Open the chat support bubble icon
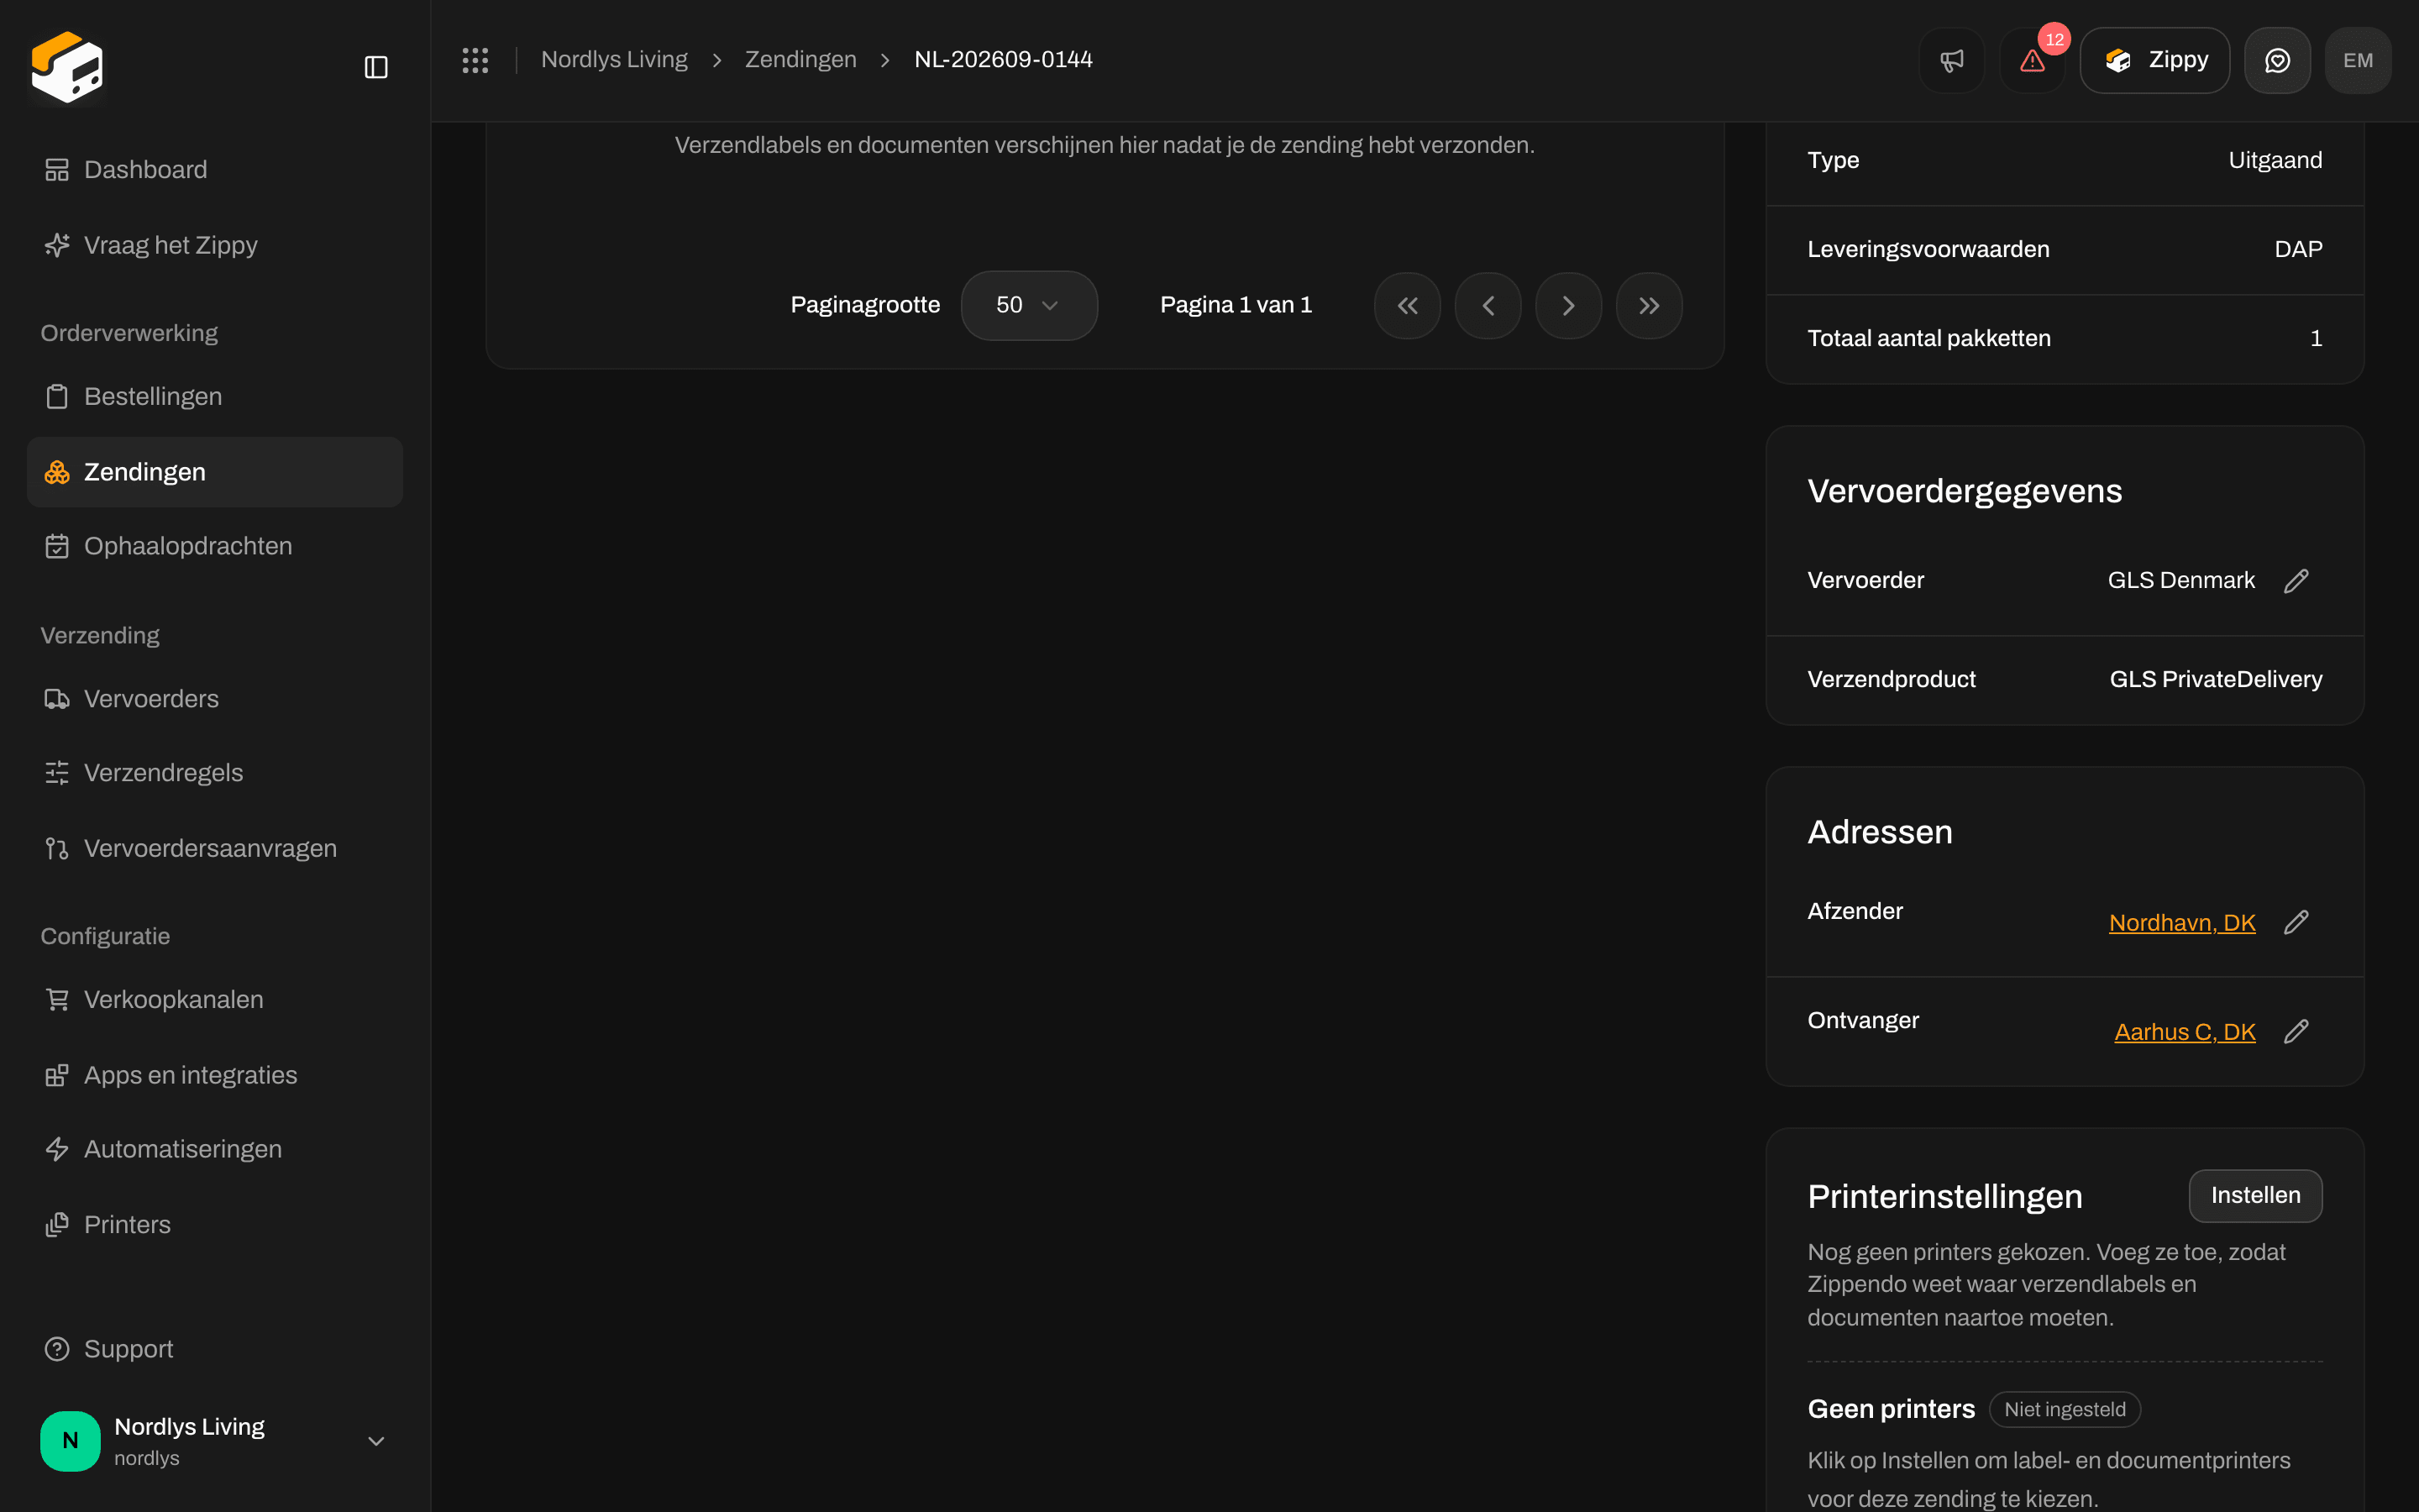The width and height of the screenshot is (2419, 1512). click(x=2277, y=61)
